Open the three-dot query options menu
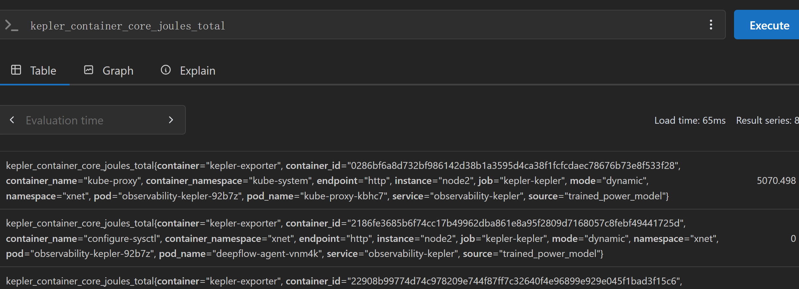799x289 pixels. [711, 25]
